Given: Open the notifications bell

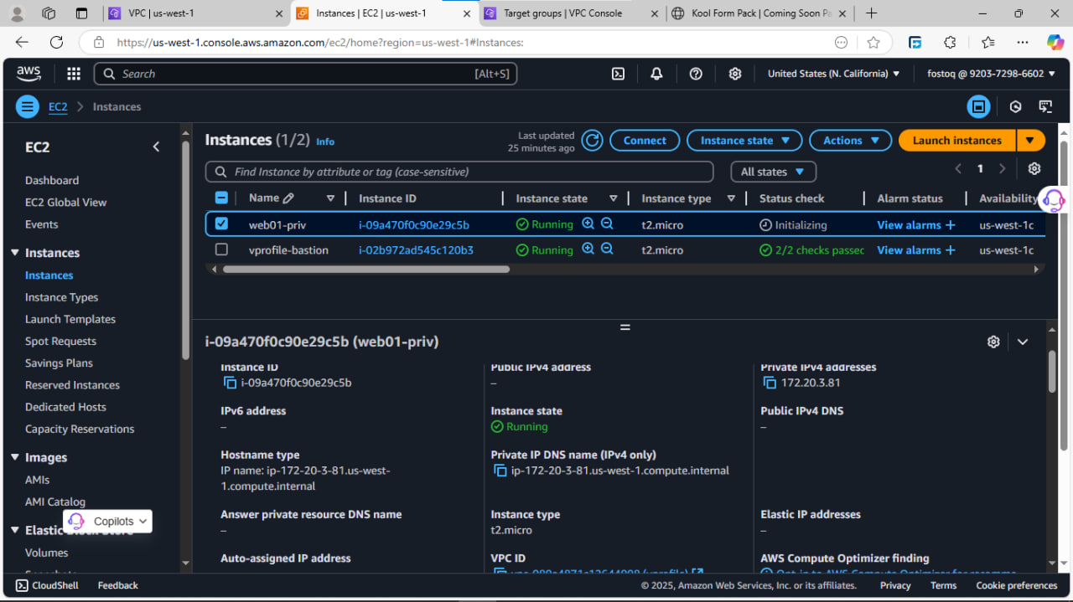Looking at the screenshot, I should (x=656, y=74).
